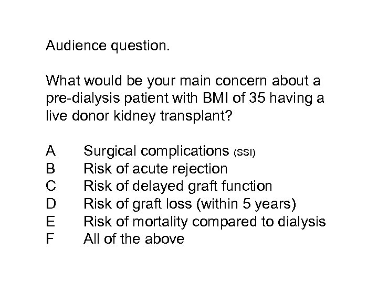Pick answer letter D
Viewport: 378px width, 283px height.
click(51, 204)
